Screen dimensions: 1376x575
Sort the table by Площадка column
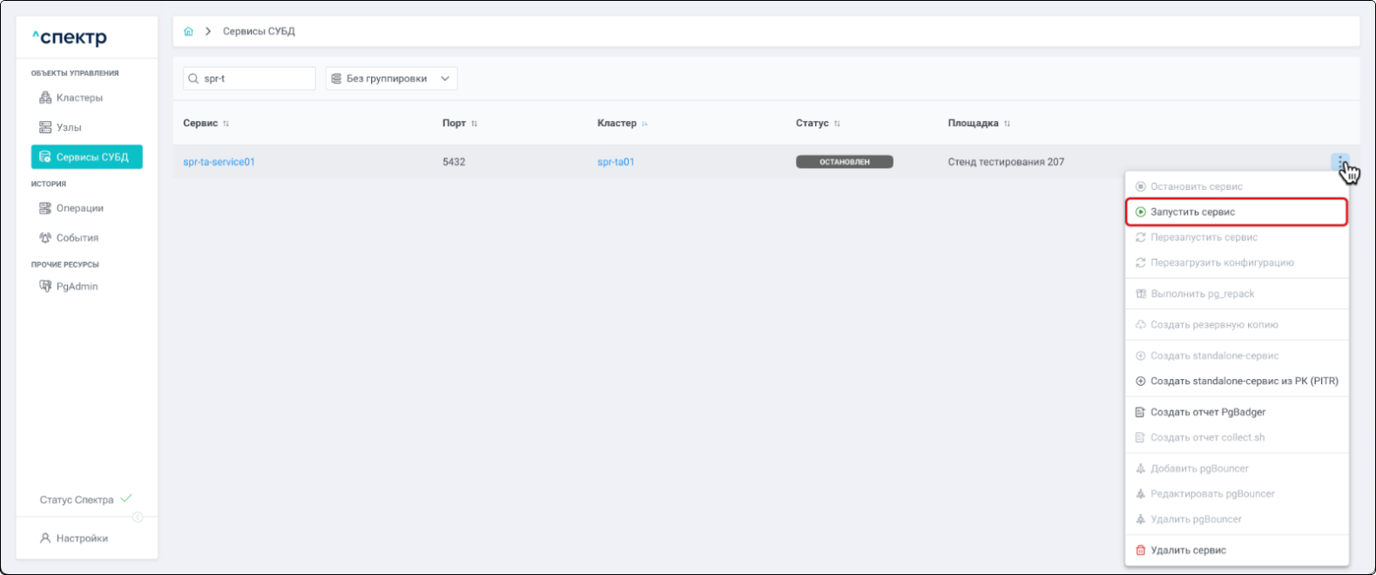pos(1007,124)
